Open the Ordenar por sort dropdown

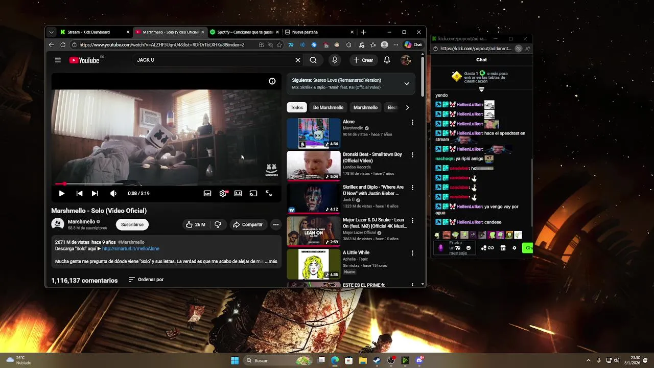tap(146, 280)
